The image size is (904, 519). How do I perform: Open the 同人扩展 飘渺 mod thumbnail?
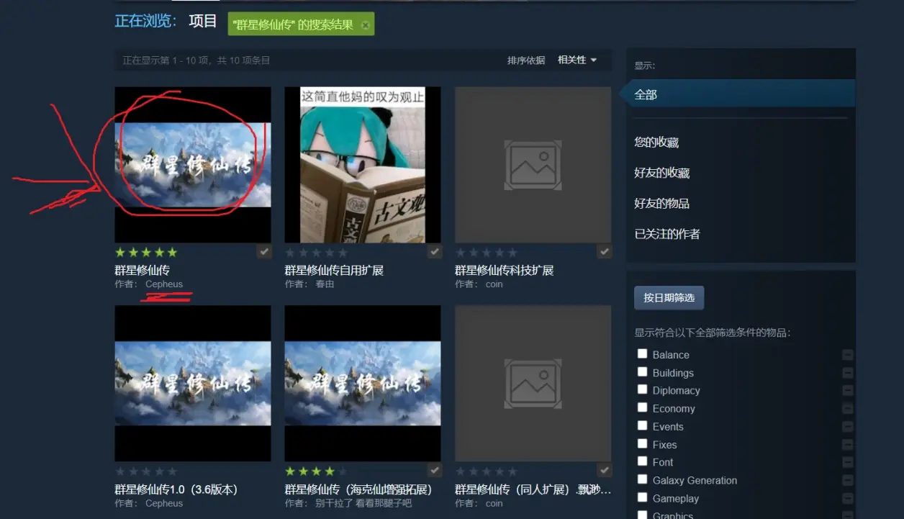[533, 383]
